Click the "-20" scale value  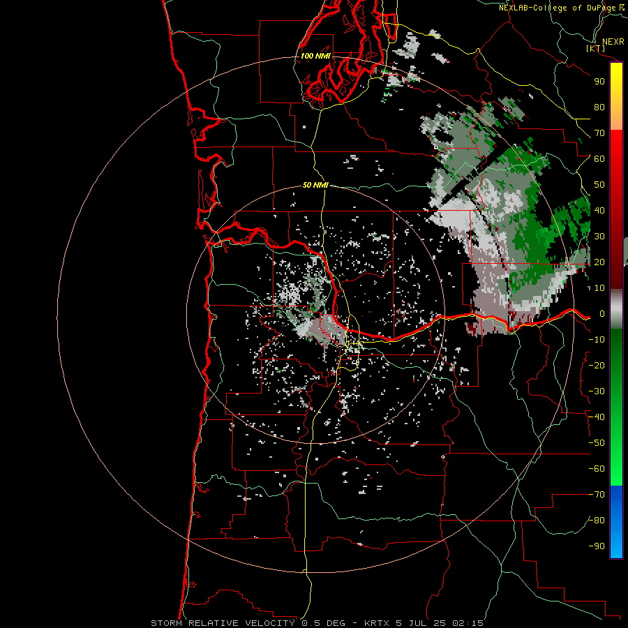pos(597,366)
